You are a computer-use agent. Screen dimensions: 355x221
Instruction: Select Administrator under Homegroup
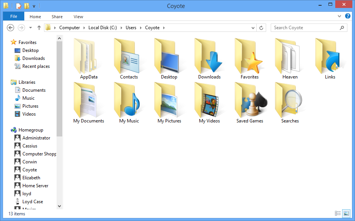(36, 138)
